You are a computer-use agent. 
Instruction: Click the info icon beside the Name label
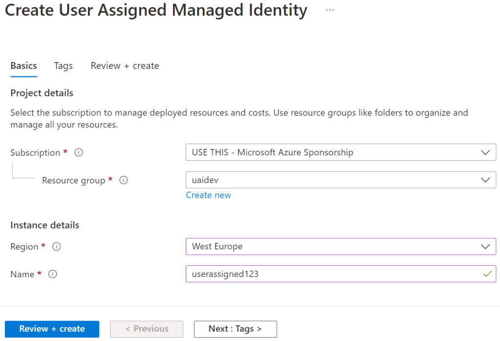(x=53, y=274)
